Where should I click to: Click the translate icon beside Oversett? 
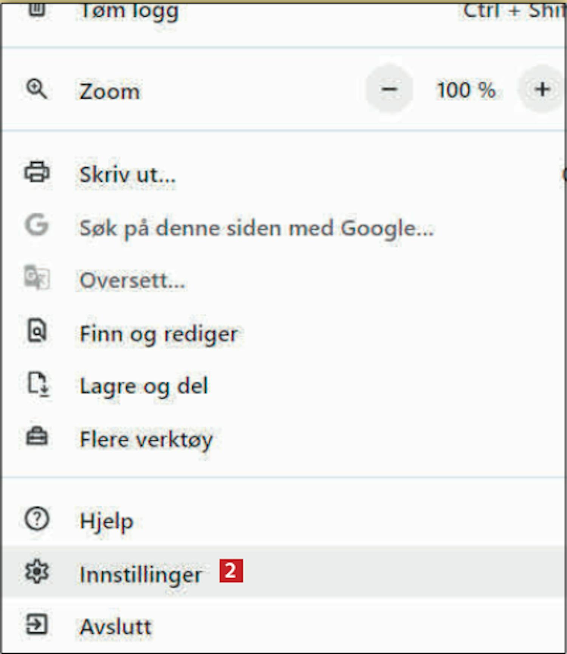[37, 277]
